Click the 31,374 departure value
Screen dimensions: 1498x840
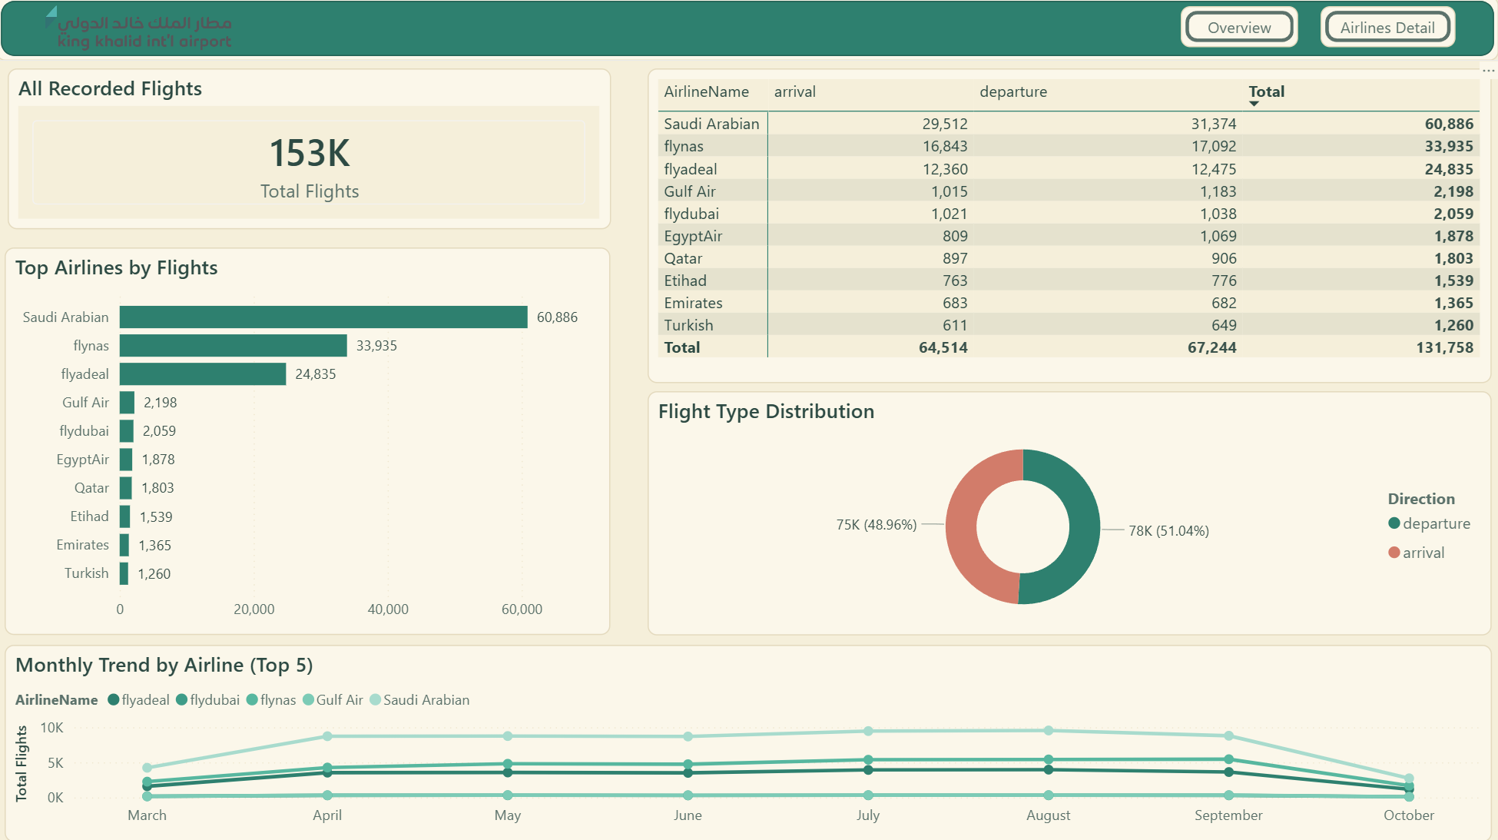pyautogui.click(x=1213, y=124)
